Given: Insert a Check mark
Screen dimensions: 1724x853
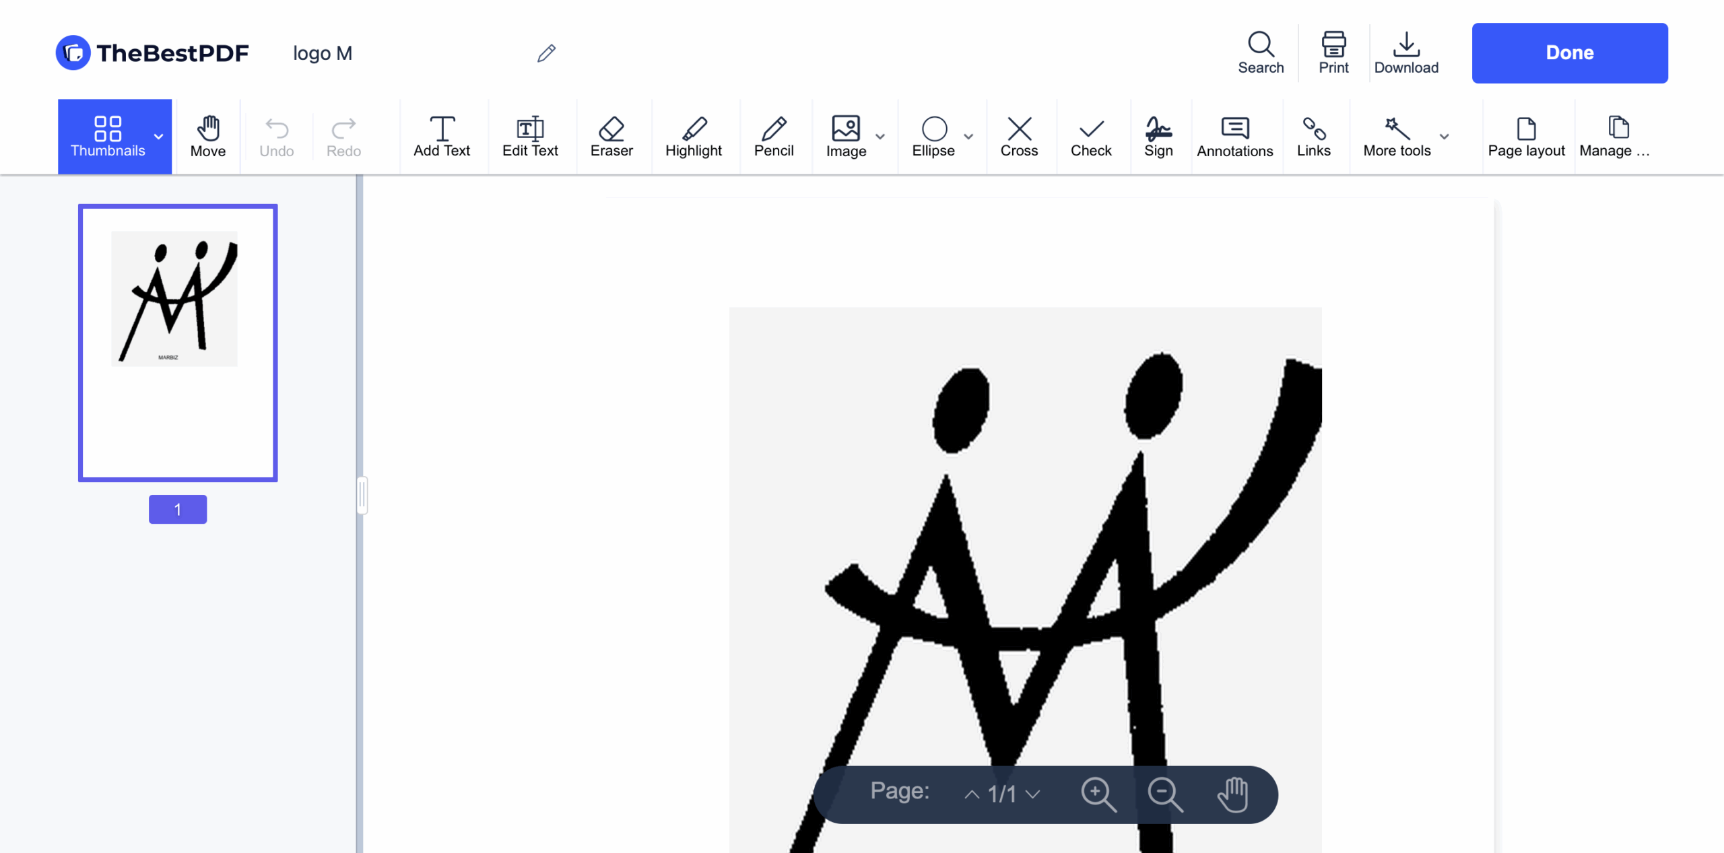Looking at the screenshot, I should (1090, 137).
